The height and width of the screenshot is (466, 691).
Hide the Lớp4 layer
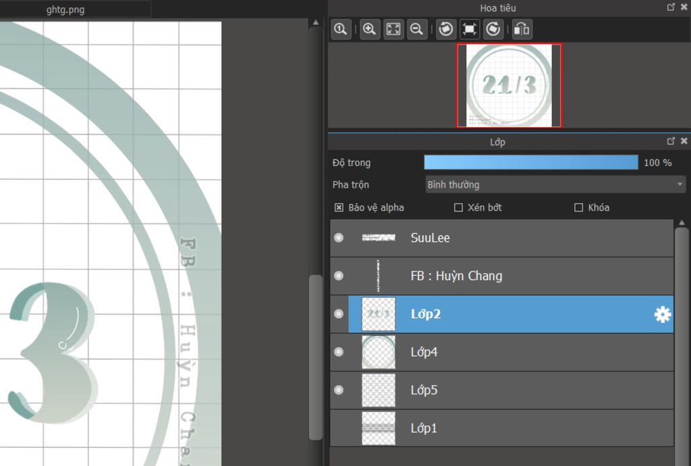point(339,352)
